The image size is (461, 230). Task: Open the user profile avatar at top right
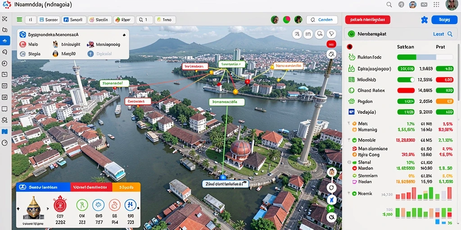[452, 4]
